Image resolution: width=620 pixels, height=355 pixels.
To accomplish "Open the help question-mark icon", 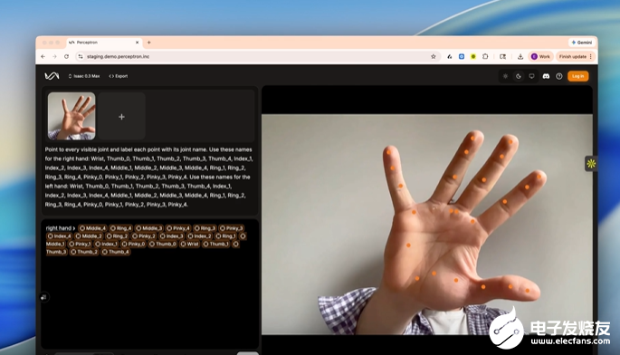I will click(x=559, y=76).
